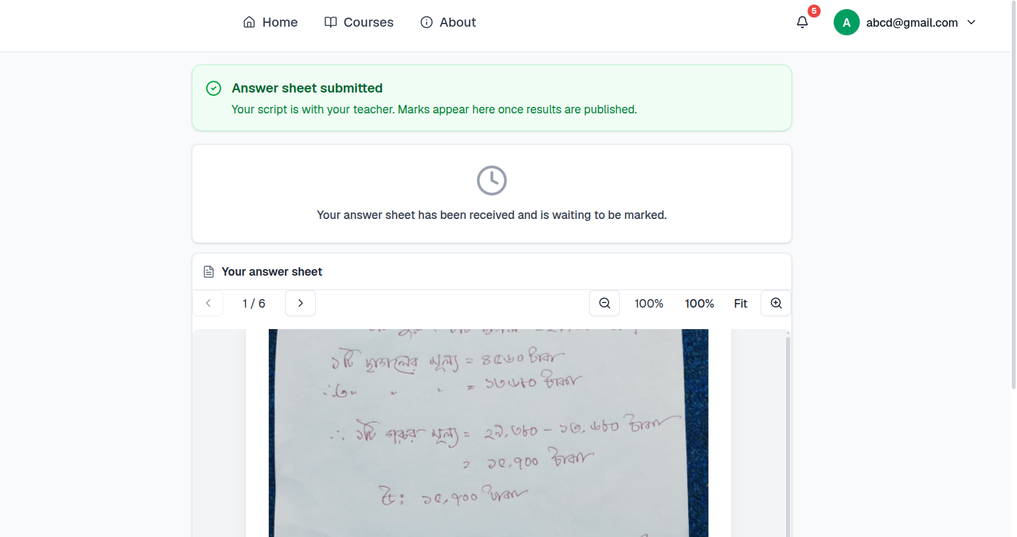Click the green A profile avatar
The height and width of the screenshot is (537, 1017).
tap(847, 22)
